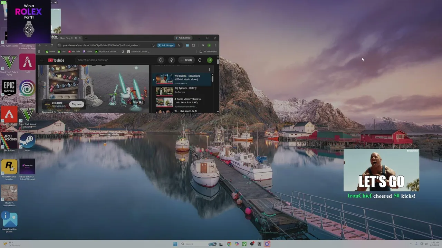The image size is (442, 248).
Task: Select Grand Theft Auto V Legacy desktop icon
Action: pyautogui.click(x=9, y=65)
